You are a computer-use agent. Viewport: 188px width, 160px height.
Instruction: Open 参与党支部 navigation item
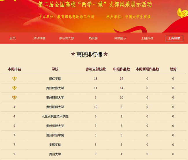click(67, 38)
